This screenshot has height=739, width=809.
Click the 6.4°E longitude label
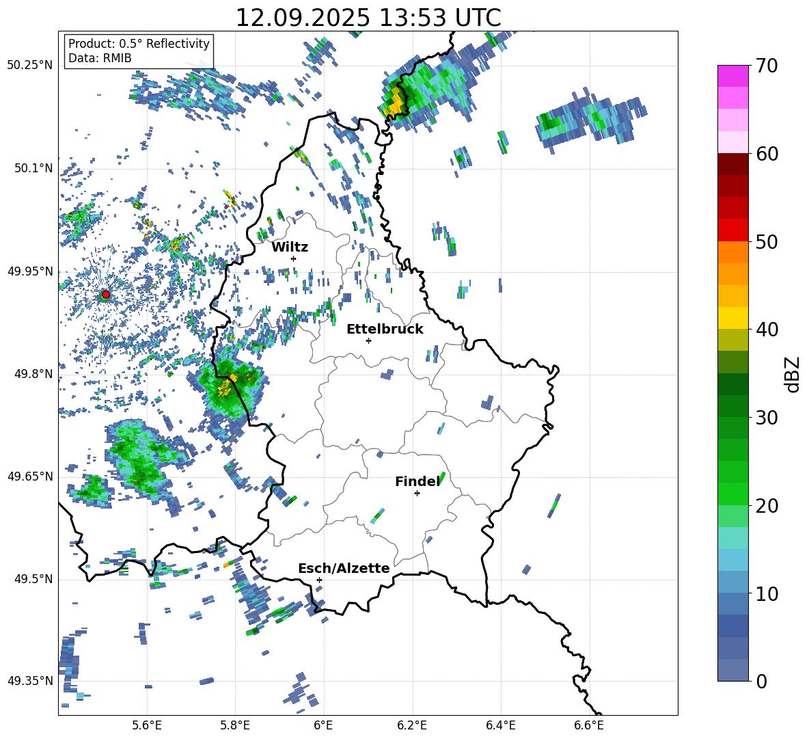[500, 725]
